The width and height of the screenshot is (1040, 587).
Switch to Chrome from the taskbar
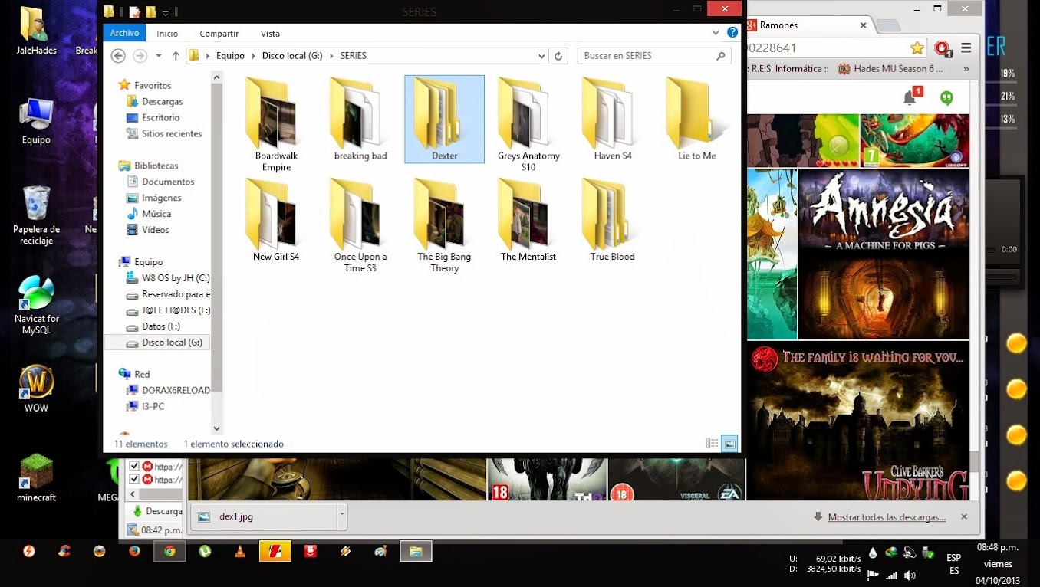click(169, 551)
